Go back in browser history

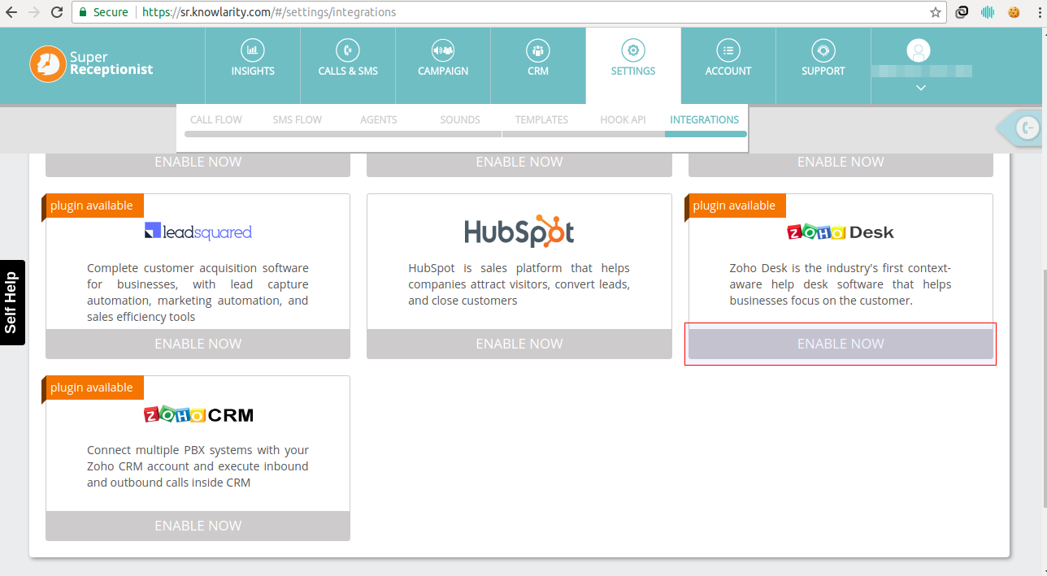[11, 12]
